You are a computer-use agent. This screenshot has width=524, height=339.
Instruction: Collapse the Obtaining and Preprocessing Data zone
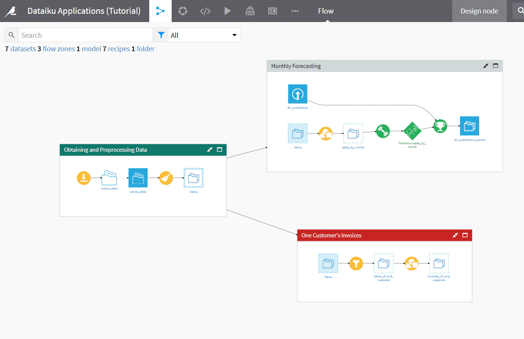point(210,150)
